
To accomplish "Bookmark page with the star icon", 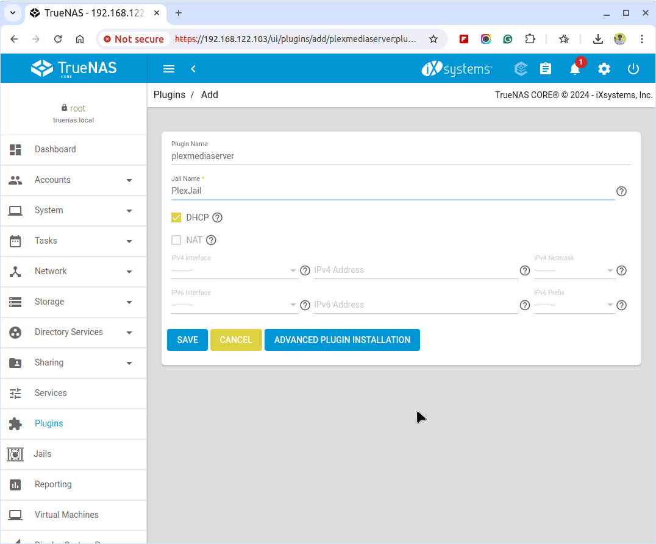I will [433, 39].
